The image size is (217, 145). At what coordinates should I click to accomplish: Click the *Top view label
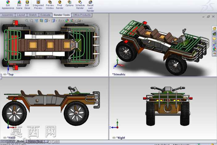(x=10, y=75)
